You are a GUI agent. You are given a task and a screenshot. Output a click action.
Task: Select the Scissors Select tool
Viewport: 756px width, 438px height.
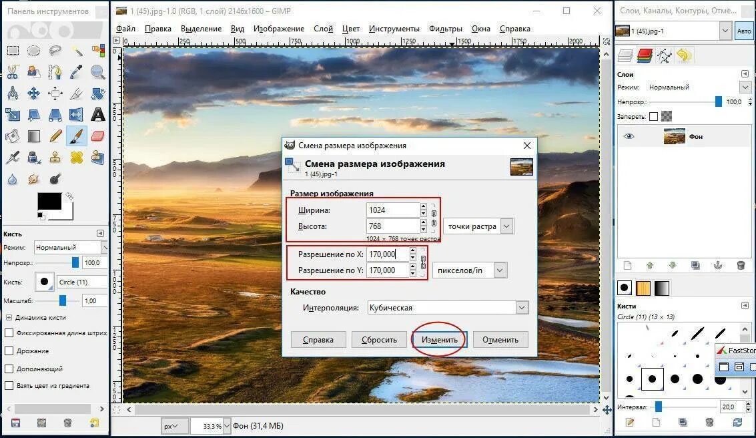13,72
